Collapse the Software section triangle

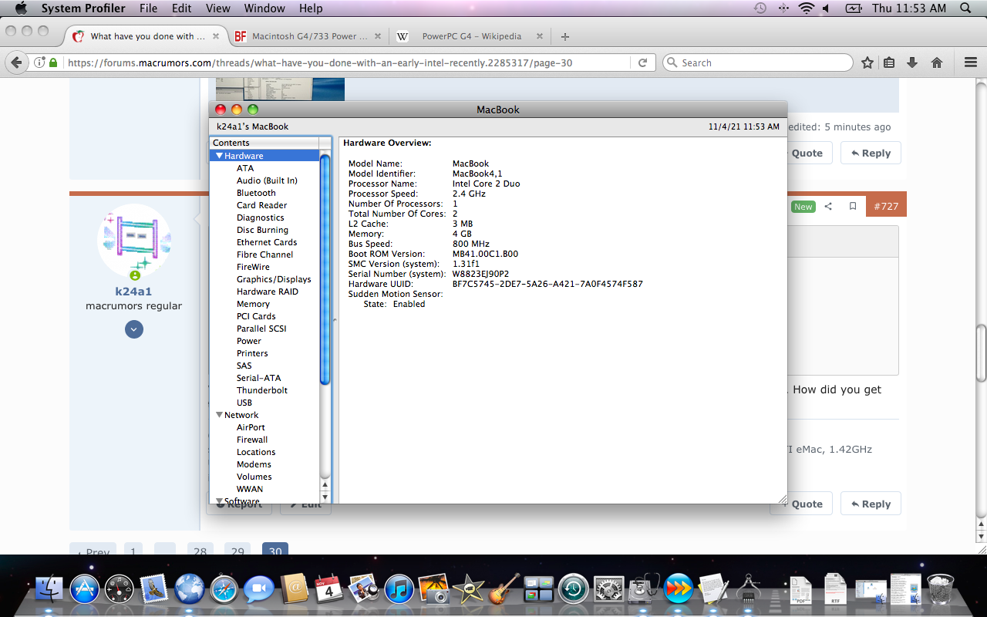tap(219, 501)
